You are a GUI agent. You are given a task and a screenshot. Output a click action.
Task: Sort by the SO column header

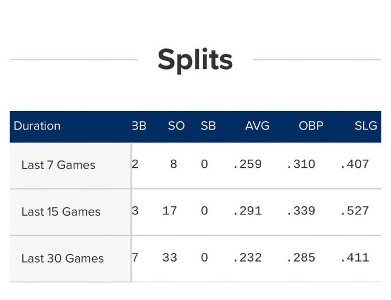click(x=176, y=126)
